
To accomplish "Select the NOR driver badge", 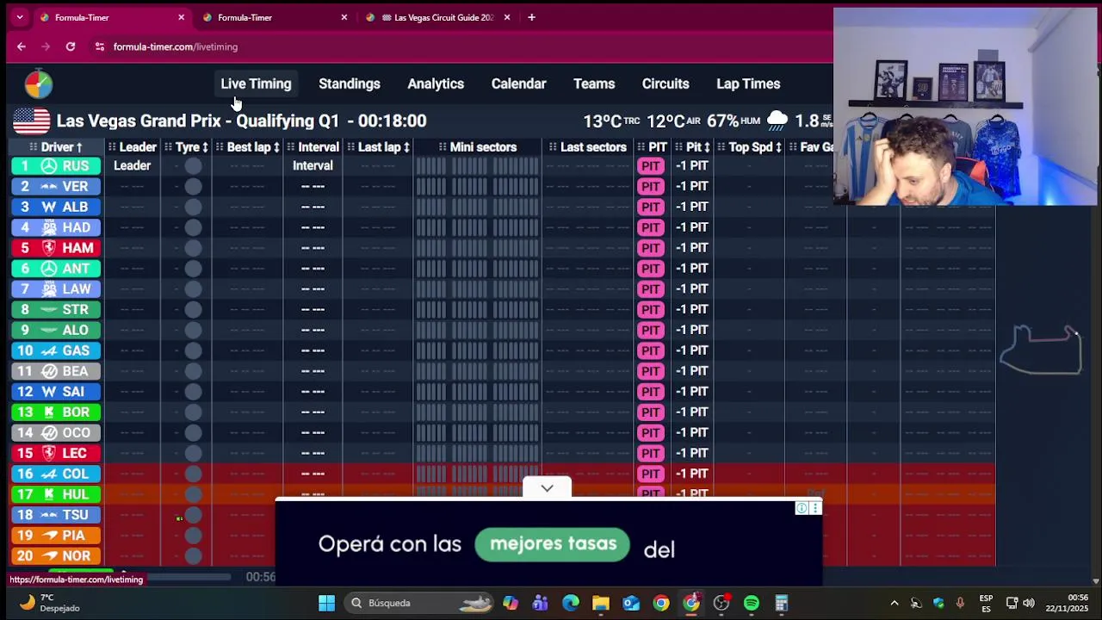I will point(56,555).
